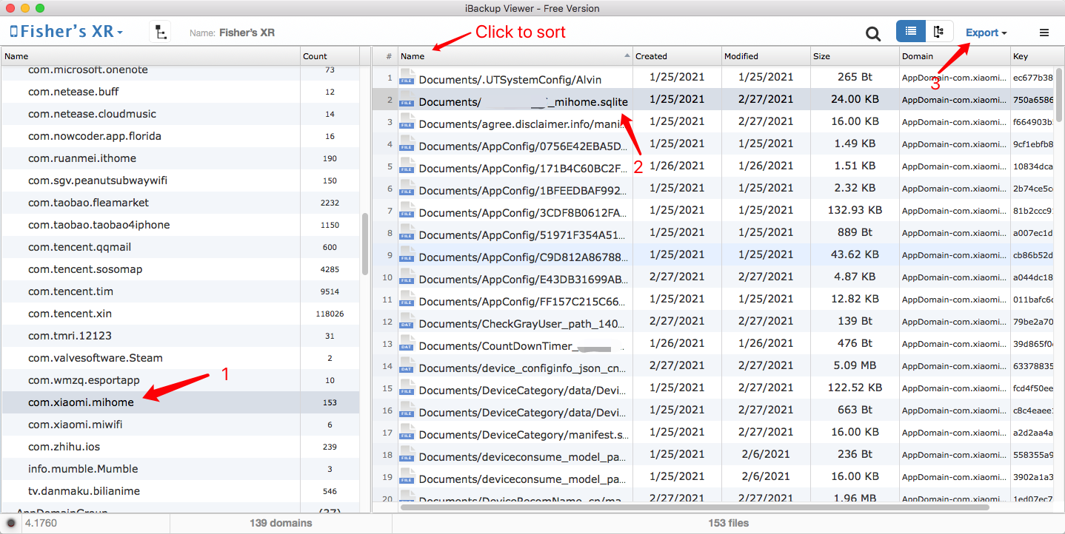Select com.nowcoder.app.florida domain
Screen dimensions: 1065x534
[181, 136]
